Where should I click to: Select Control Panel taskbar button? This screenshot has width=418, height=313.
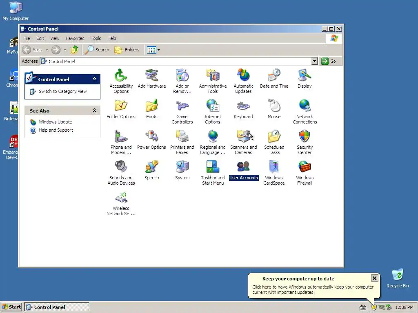pos(56,307)
